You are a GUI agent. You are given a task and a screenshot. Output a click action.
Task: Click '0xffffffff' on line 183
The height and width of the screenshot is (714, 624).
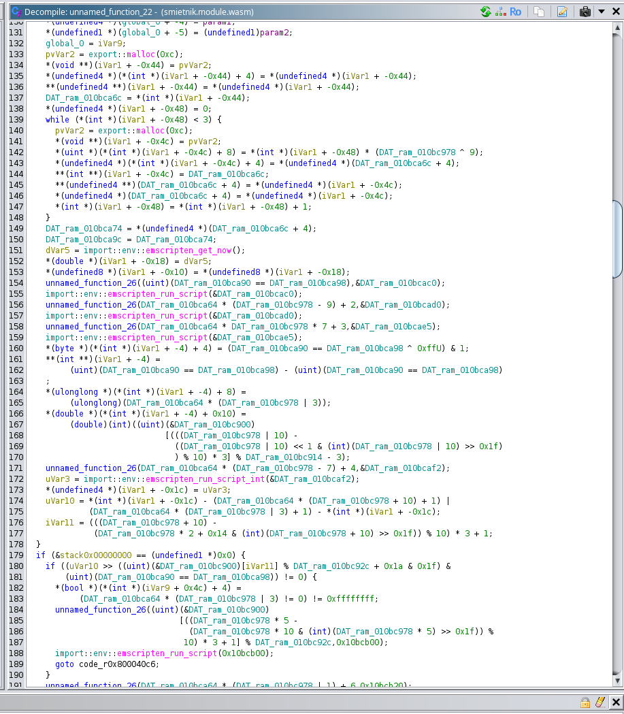[x=351, y=599]
